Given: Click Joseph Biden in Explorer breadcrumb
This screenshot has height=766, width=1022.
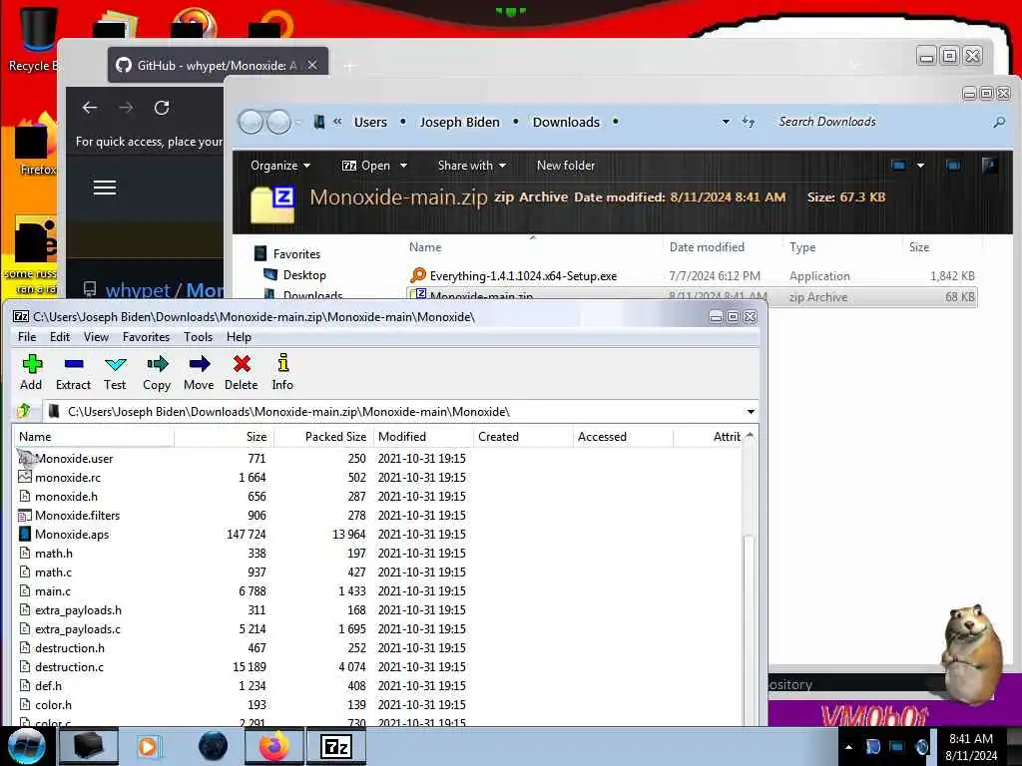Looking at the screenshot, I should coord(459,122).
